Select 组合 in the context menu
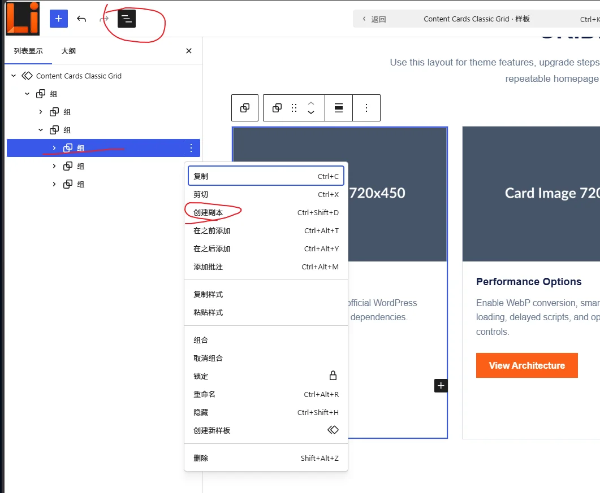This screenshot has height=493, width=600. [x=266, y=340]
